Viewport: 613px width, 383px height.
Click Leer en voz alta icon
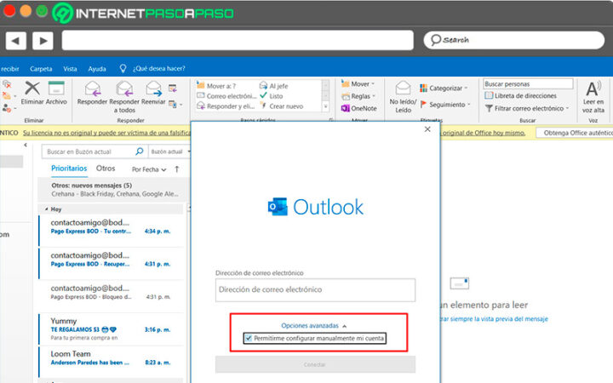click(x=593, y=89)
